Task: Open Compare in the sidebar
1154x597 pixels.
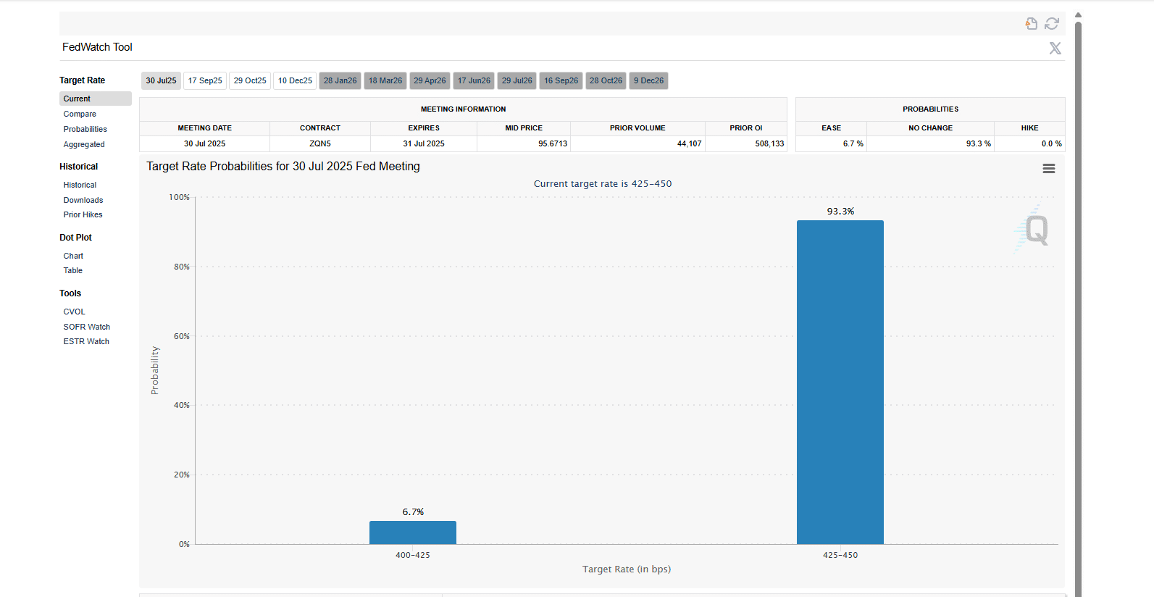Action: click(80, 114)
